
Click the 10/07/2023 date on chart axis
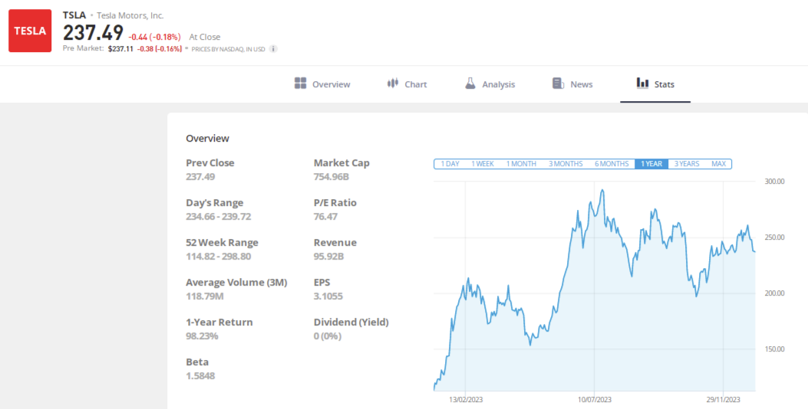pos(594,399)
